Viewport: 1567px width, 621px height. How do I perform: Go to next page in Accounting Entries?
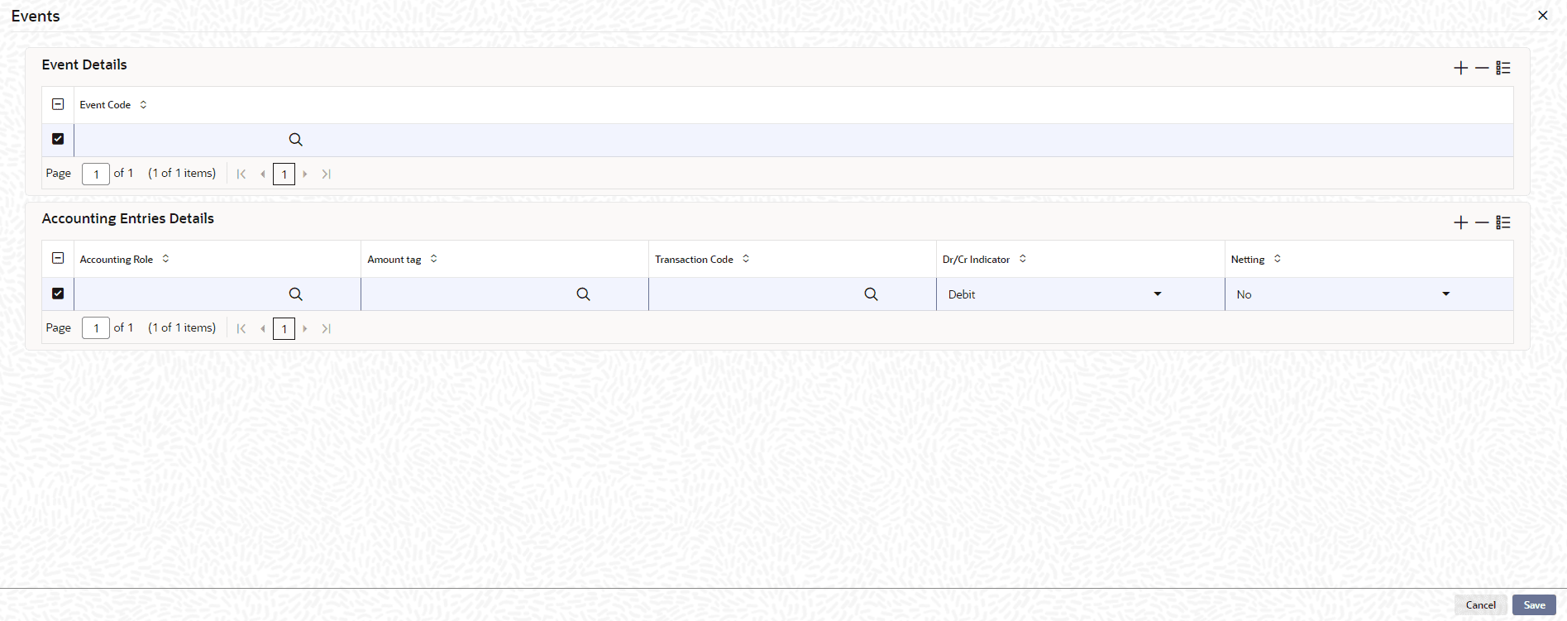[305, 328]
